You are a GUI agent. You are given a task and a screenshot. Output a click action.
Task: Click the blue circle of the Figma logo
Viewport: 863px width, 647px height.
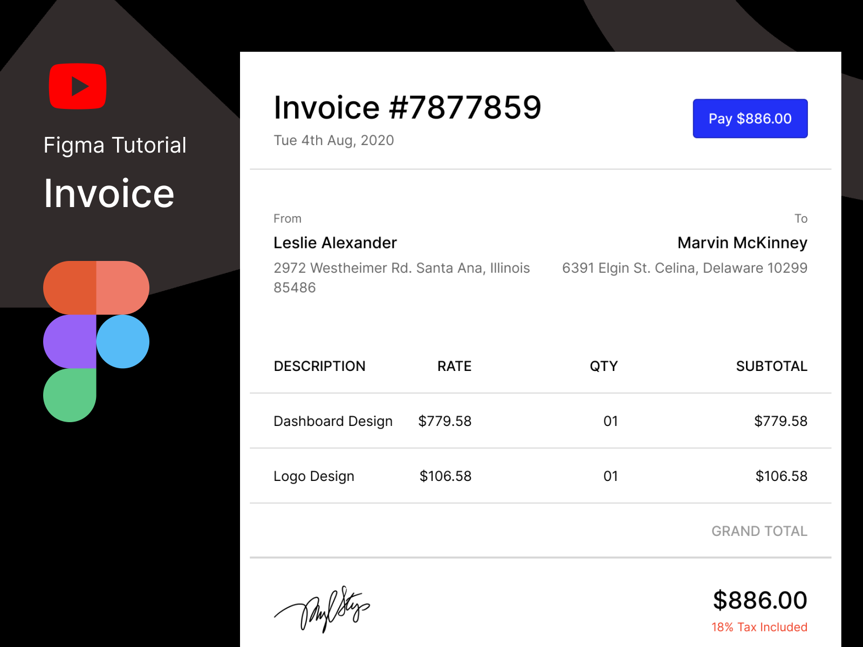click(x=123, y=342)
